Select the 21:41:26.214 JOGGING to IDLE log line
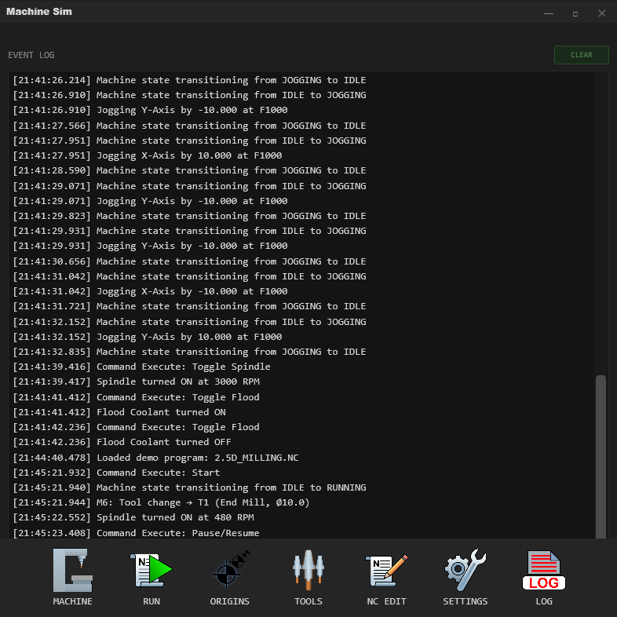617x617 pixels. tap(189, 80)
